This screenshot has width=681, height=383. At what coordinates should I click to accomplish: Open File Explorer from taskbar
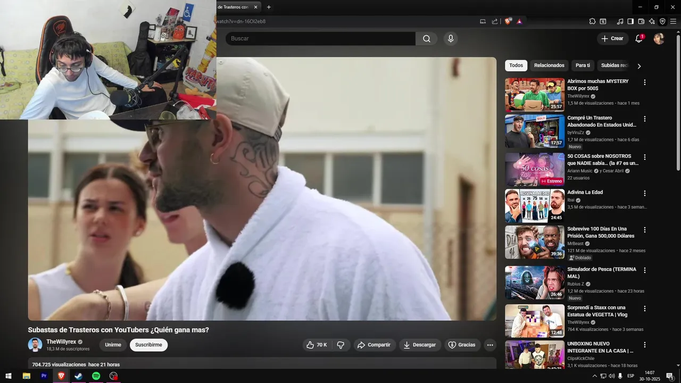27,376
